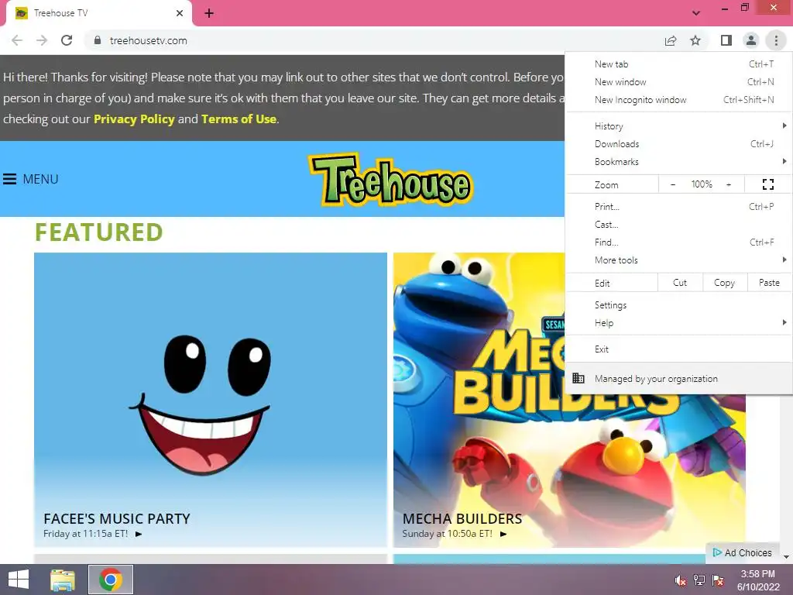Image resolution: width=793 pixels, height=595 pixels.
Task: Open Downloads from the menu
Action: [678, 144]
